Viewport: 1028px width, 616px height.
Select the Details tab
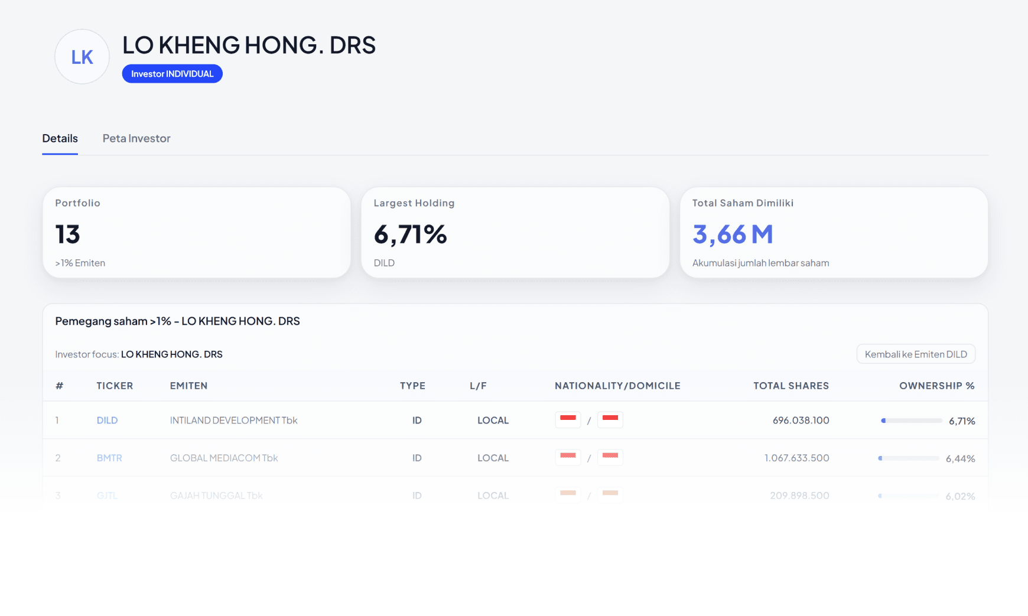[60, 138]
